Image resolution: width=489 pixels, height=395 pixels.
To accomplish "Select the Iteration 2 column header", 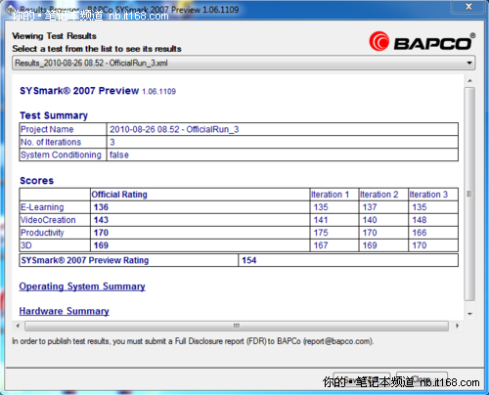I will pyautogui.click(x=379, y=195).
